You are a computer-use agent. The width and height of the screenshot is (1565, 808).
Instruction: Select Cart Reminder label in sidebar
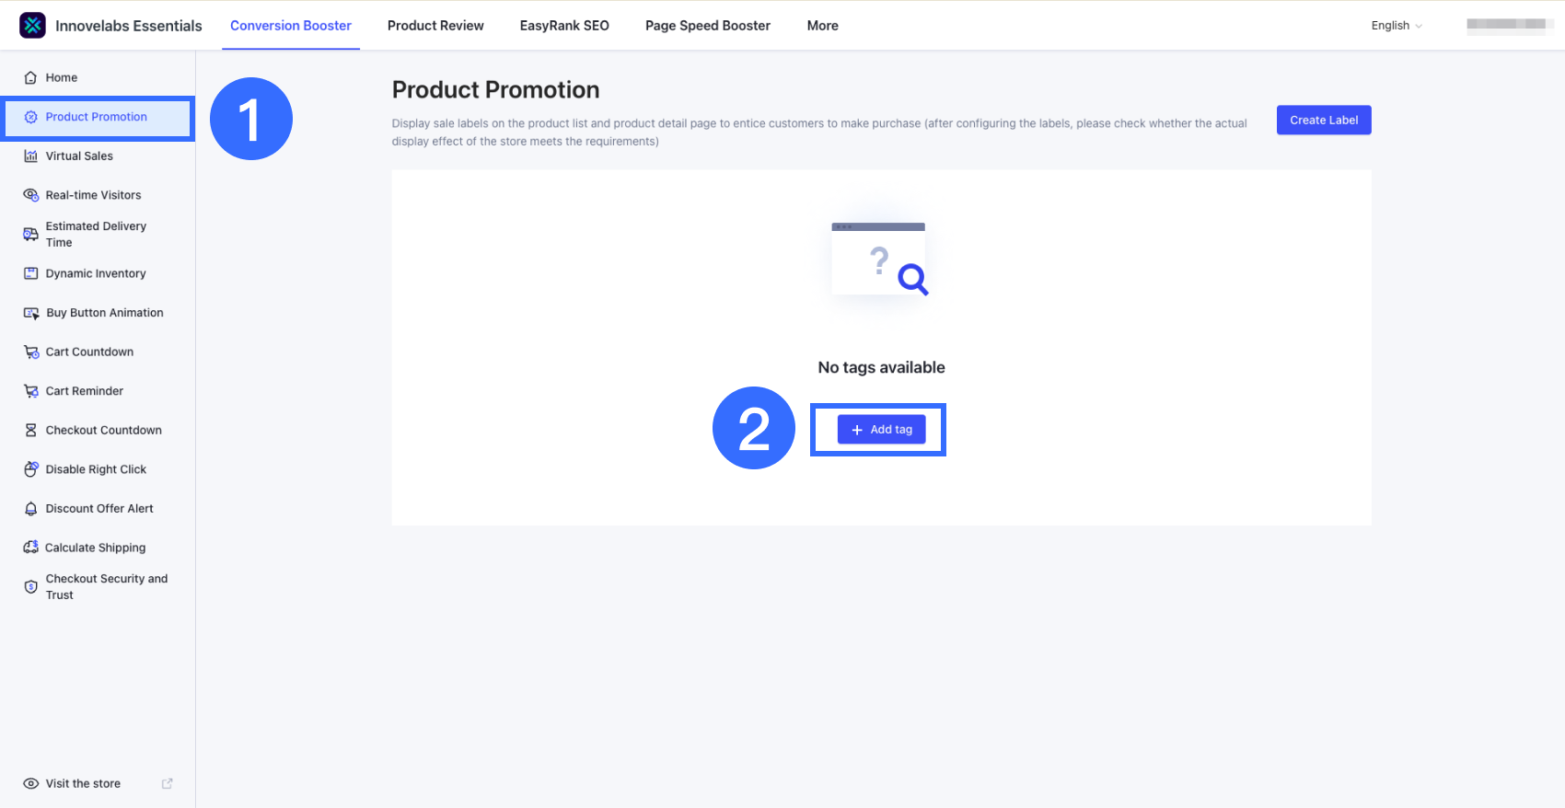click(x=85, y=391)
